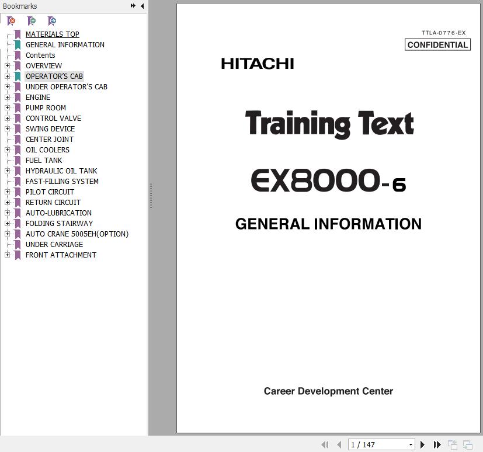Click the previous view icon in bottom bar
Viewport: 483px width, 452px height.
point(453,444)
